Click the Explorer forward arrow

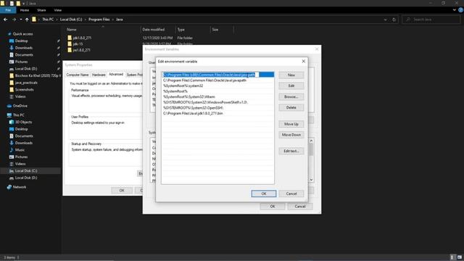pyautogui.click(x=14, y=20)
